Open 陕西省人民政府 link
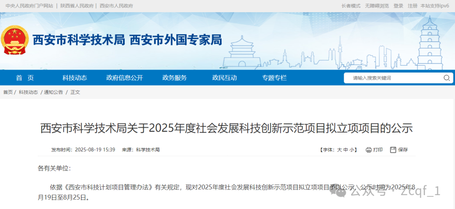 pyautogui.click(x=77, y=6)
